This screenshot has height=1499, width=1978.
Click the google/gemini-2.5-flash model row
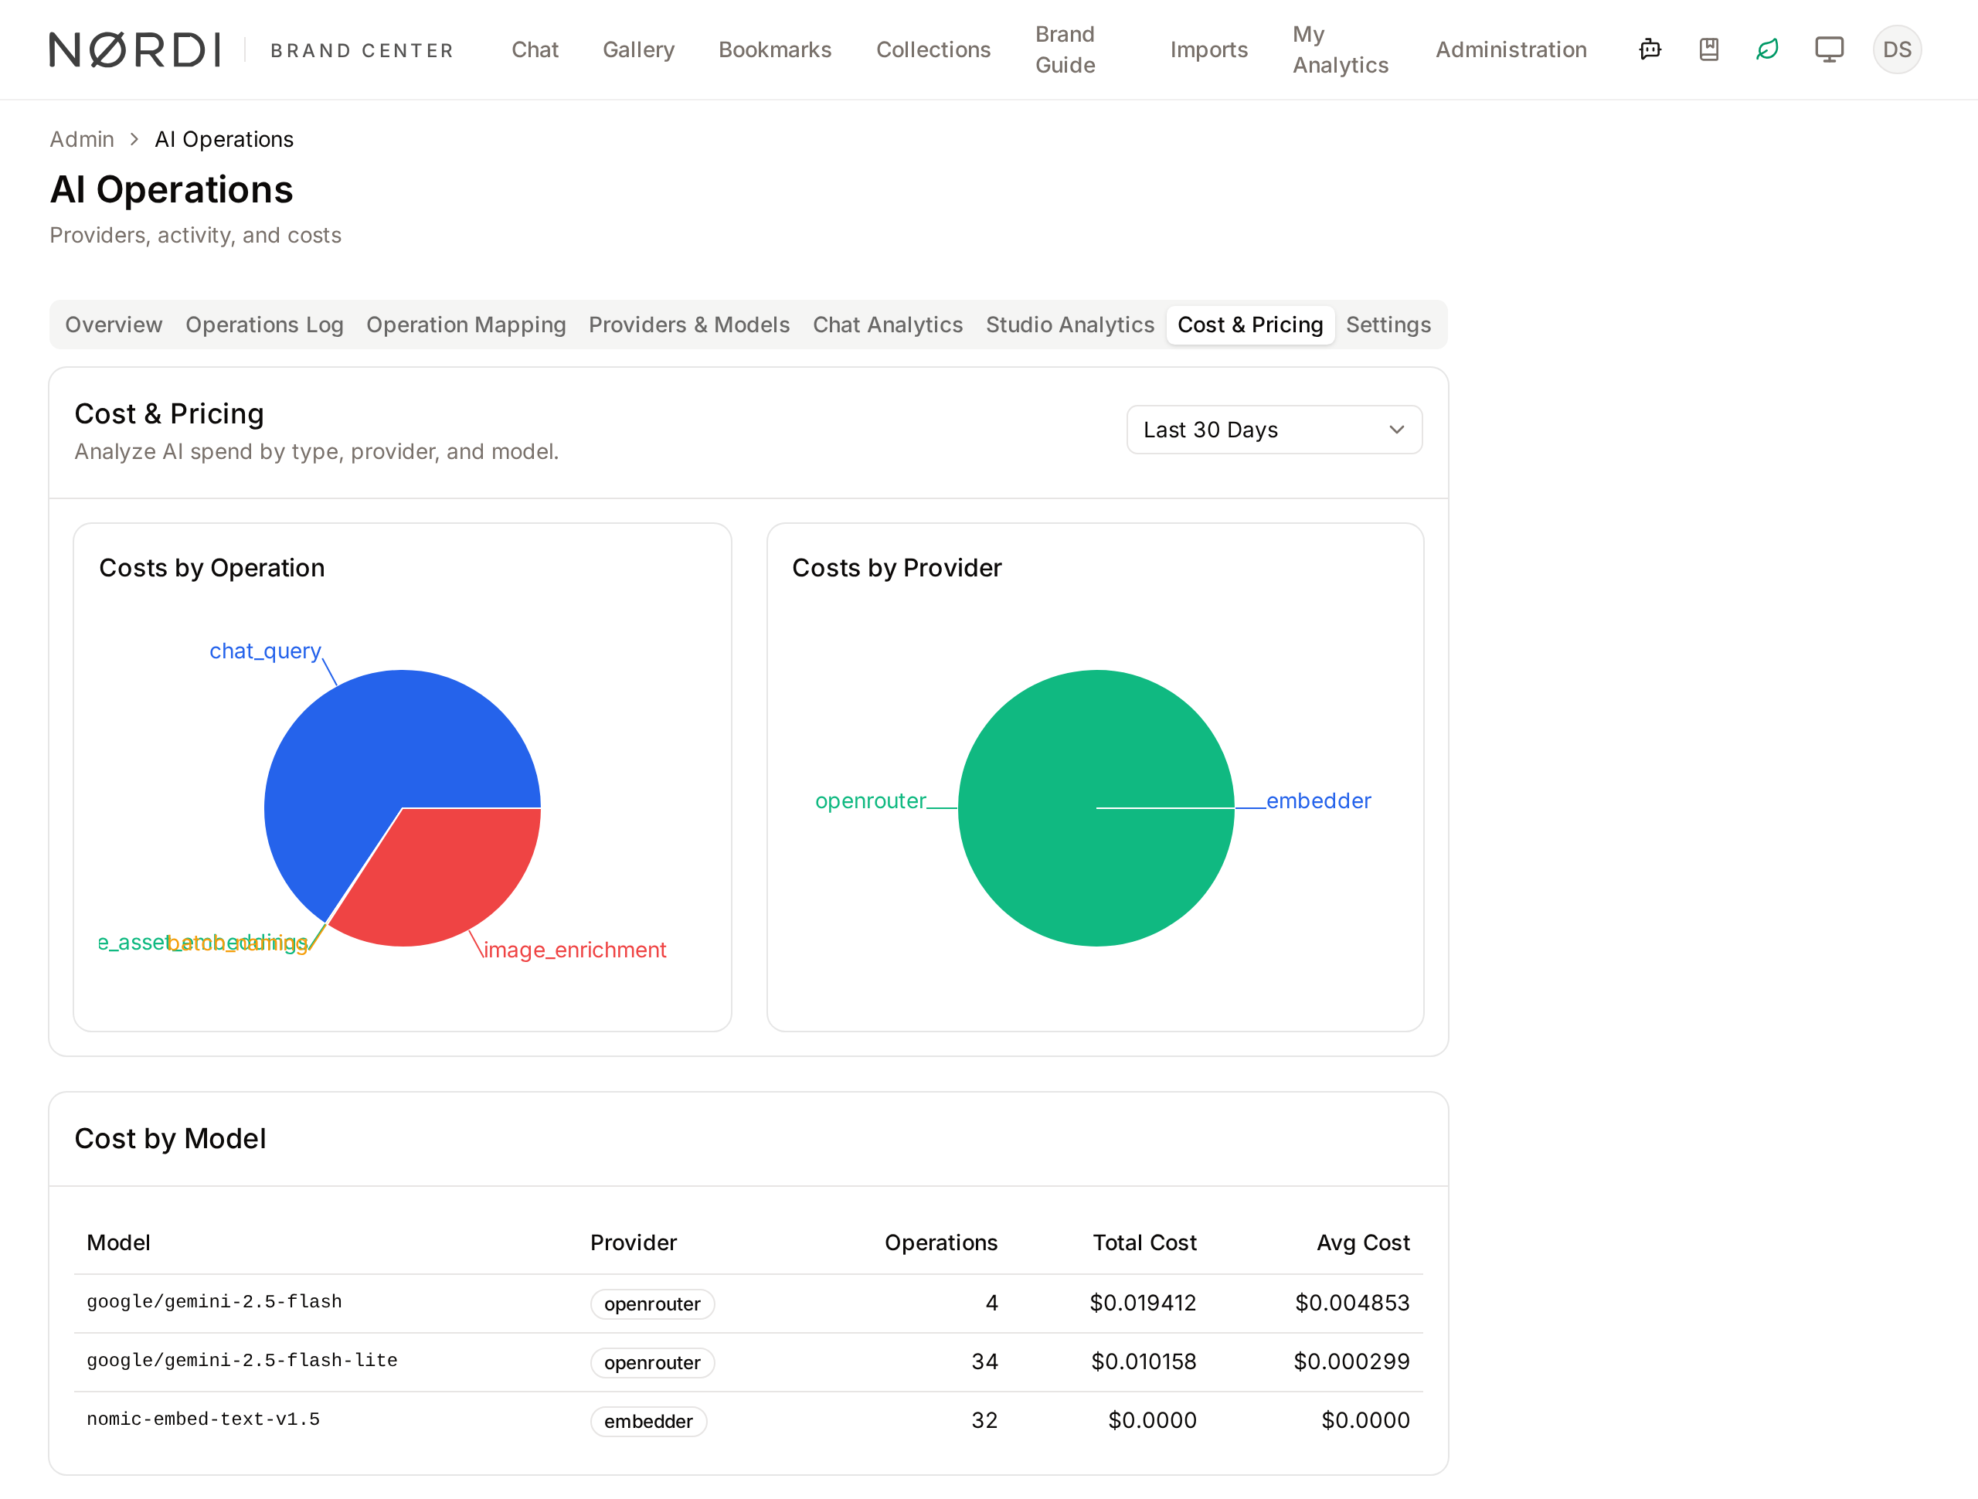(749, 1304)
